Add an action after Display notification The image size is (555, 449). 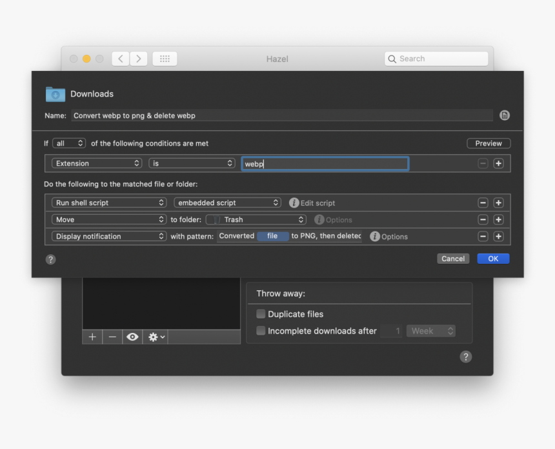498,236
